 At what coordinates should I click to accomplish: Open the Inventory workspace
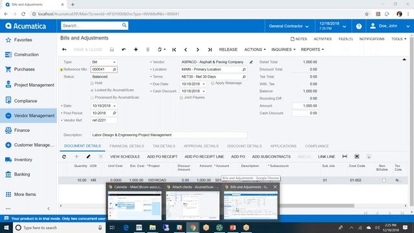[x=23, y=160]
